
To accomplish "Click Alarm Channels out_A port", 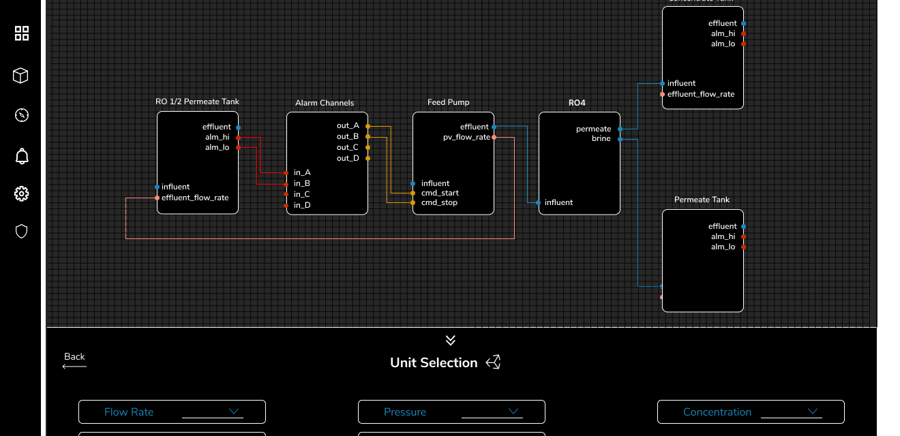I will (x=367, y=126).
